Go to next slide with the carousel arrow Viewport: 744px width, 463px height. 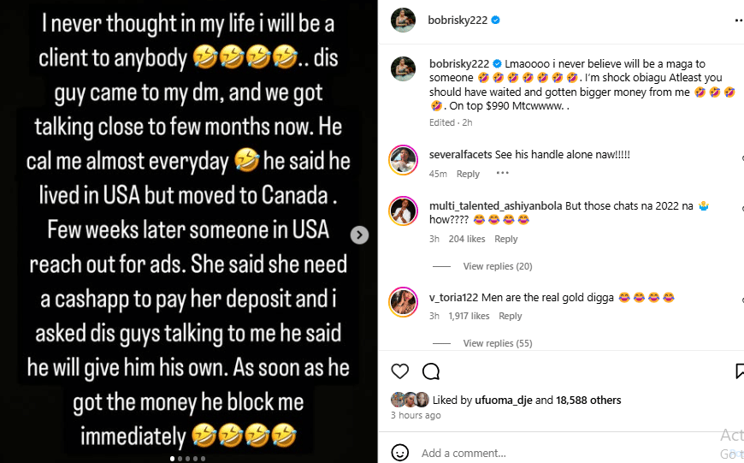point(360,234)
